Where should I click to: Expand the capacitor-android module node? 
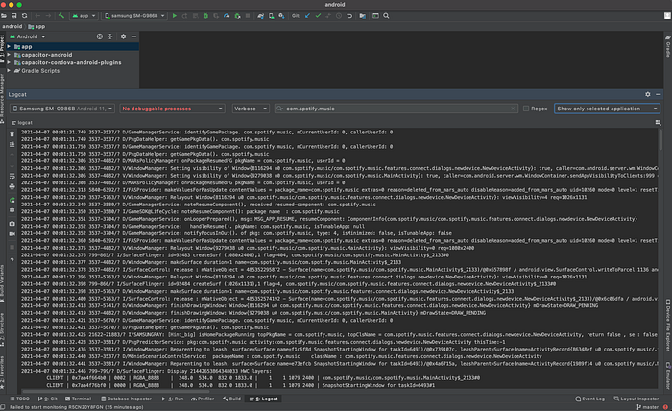pyautogui.click(x=9, y=55)
